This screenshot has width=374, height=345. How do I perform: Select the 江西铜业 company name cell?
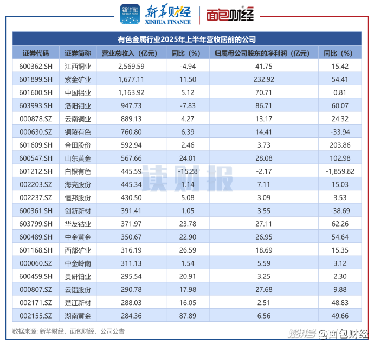pyautogui.click(x=78, y=66)
